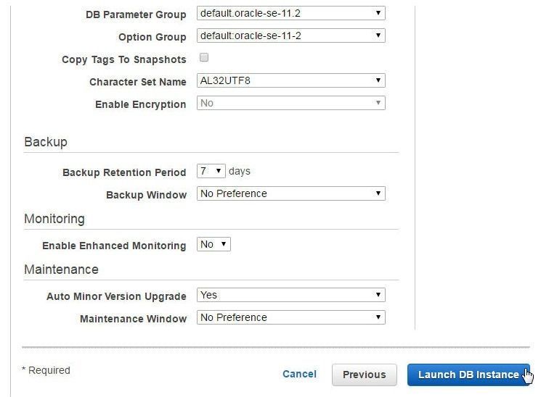541x397 pixels.
Task: Open the Maintenance Window dropdown
Action: coord(291,317)
